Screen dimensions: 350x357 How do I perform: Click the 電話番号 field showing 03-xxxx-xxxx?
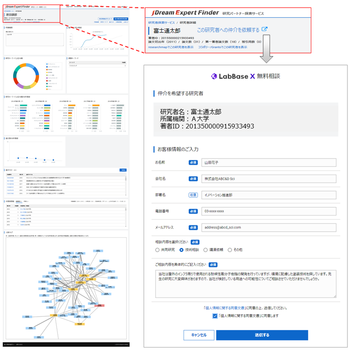click(269, 211)
